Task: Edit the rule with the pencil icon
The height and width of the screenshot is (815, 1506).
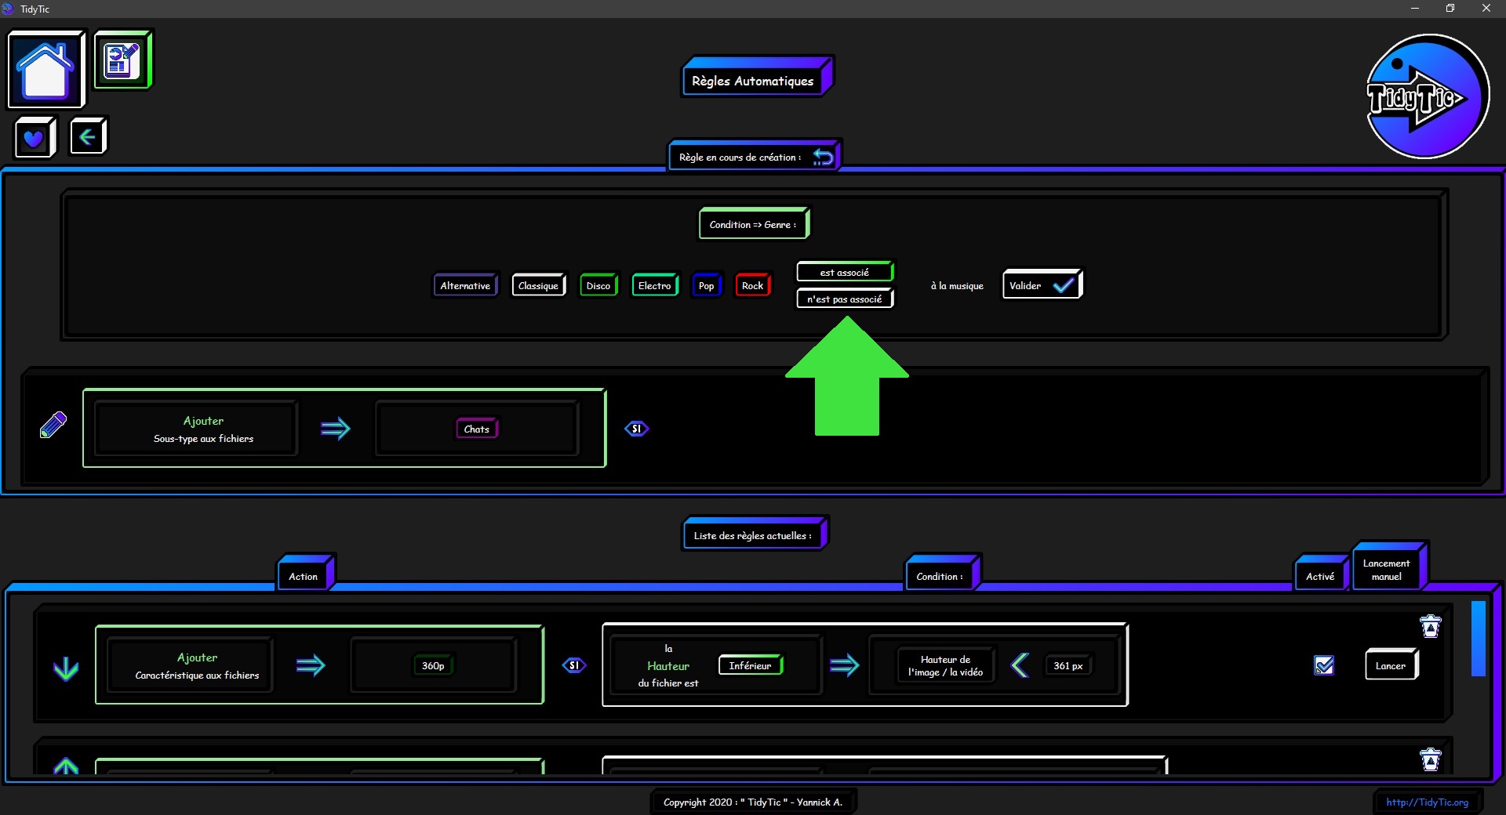Action: click(53, 425)
